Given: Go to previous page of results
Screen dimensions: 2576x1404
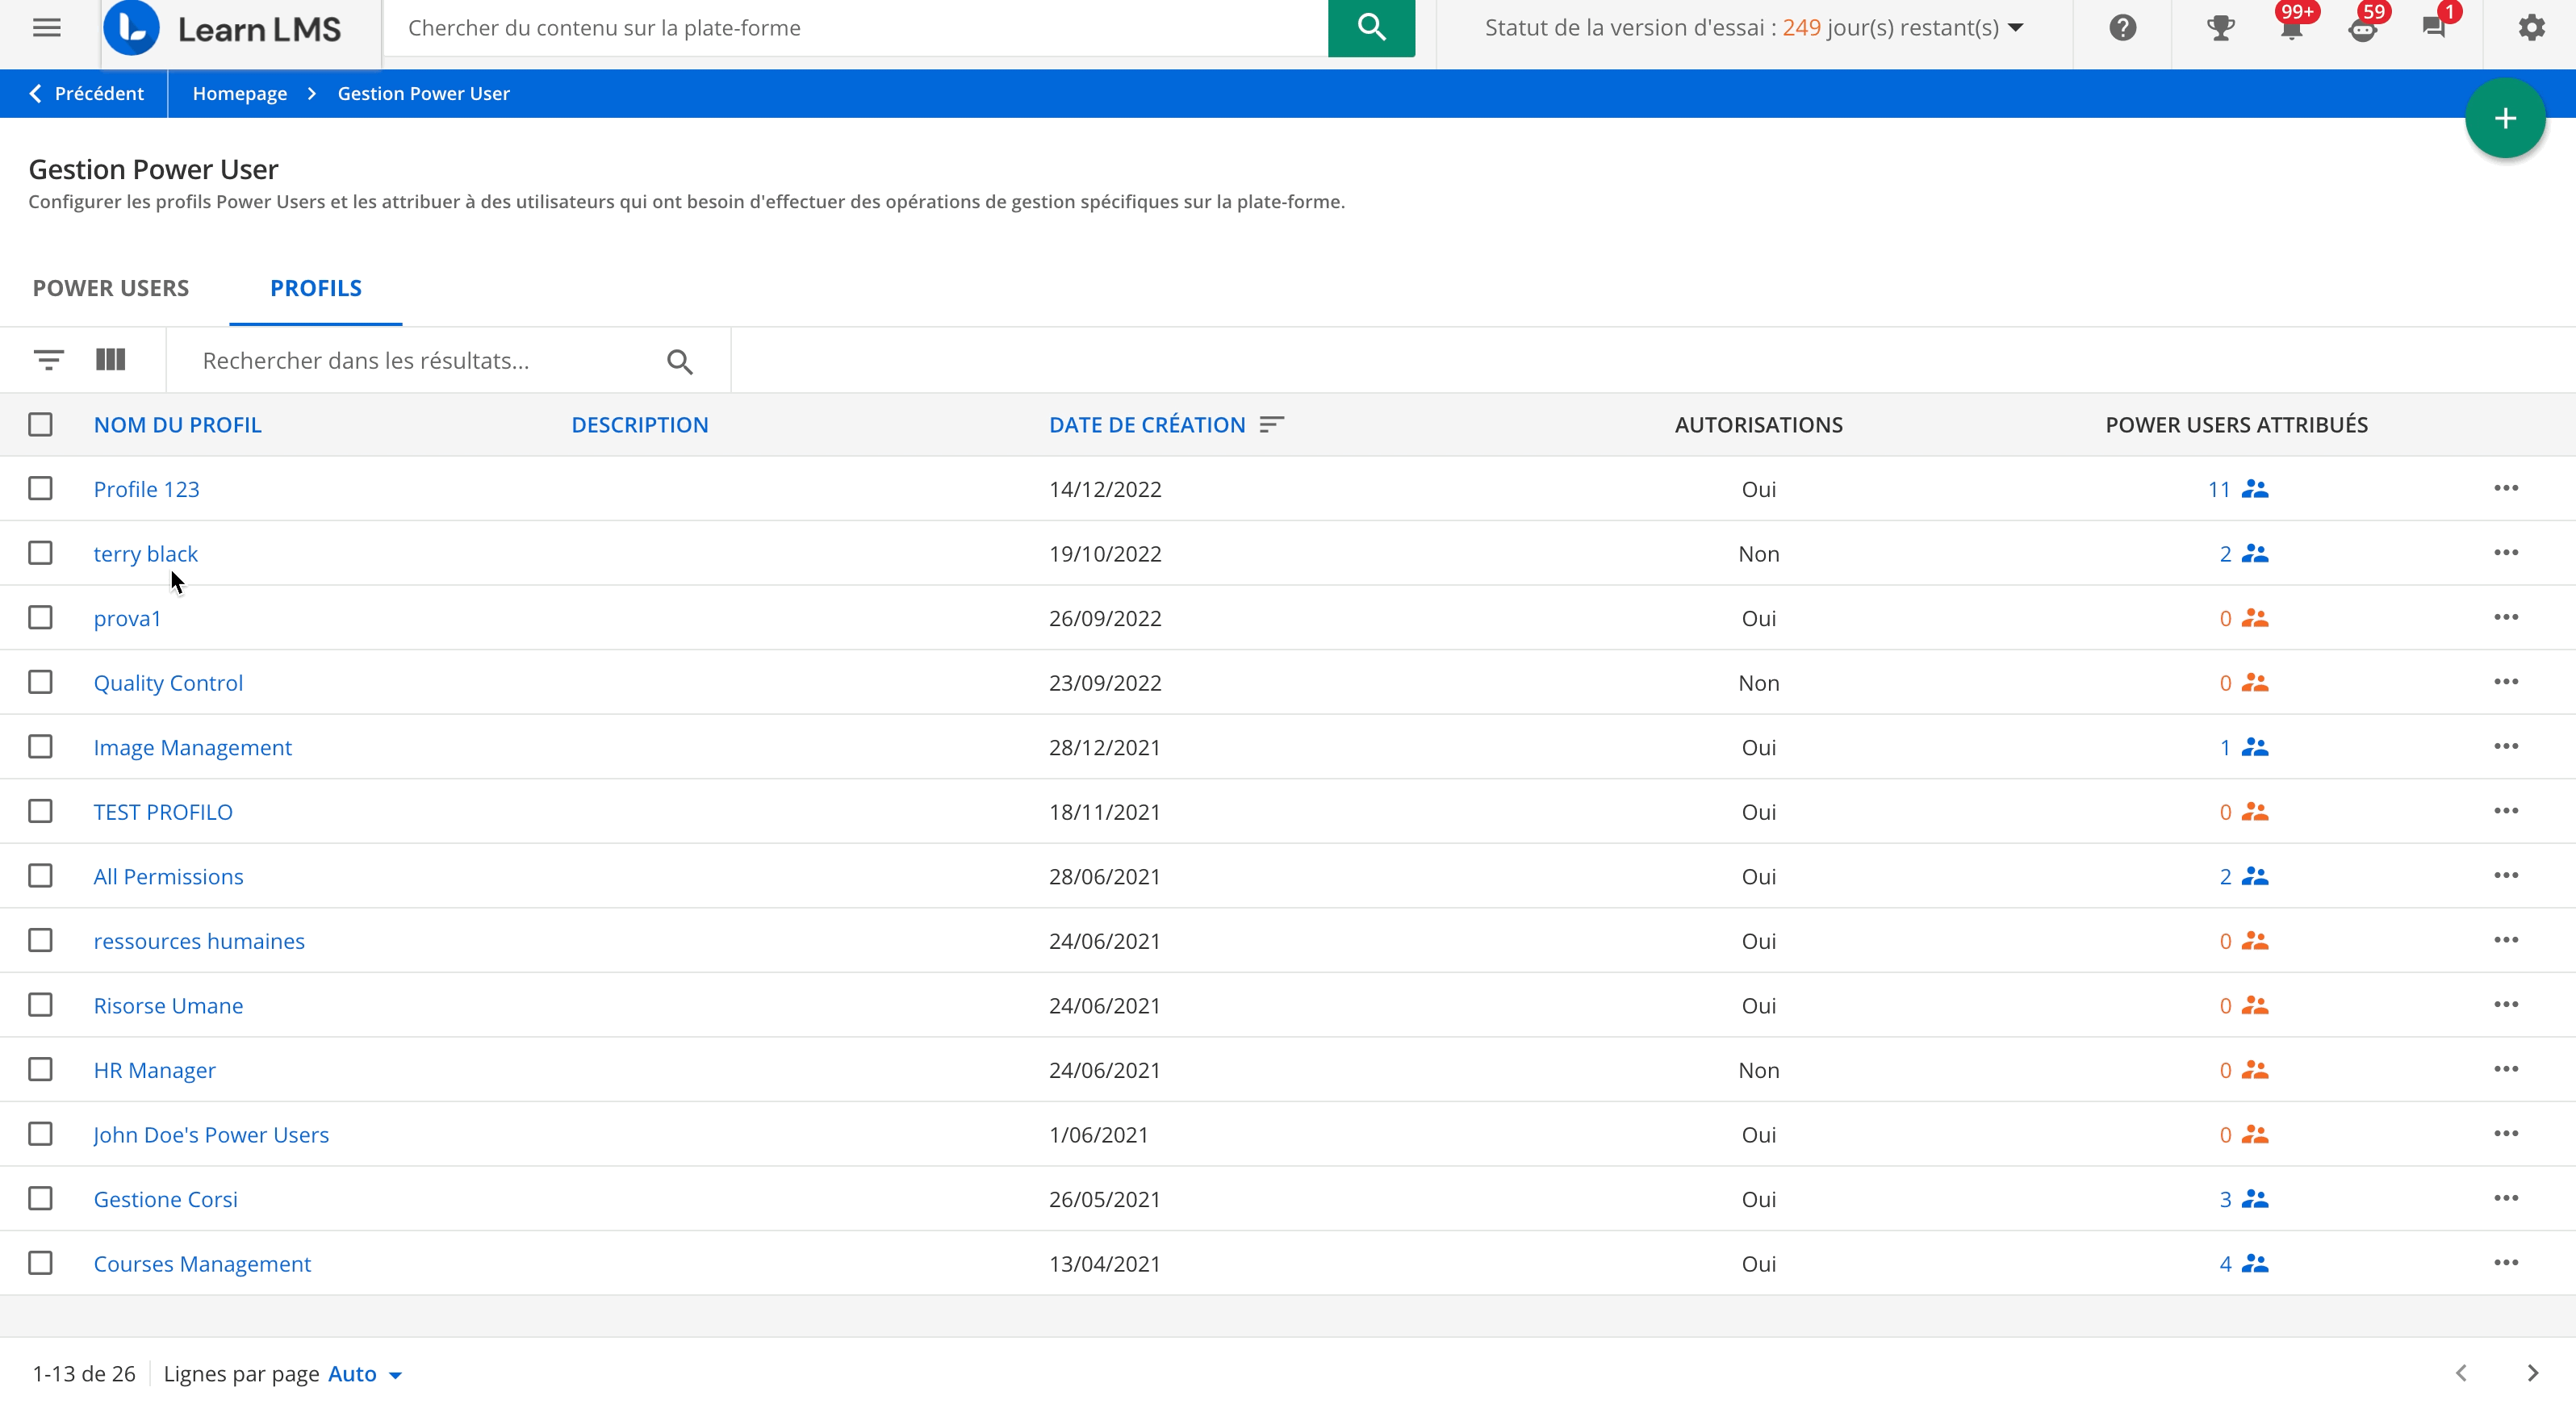Looking at the screenshot, I should 2461,1373.
